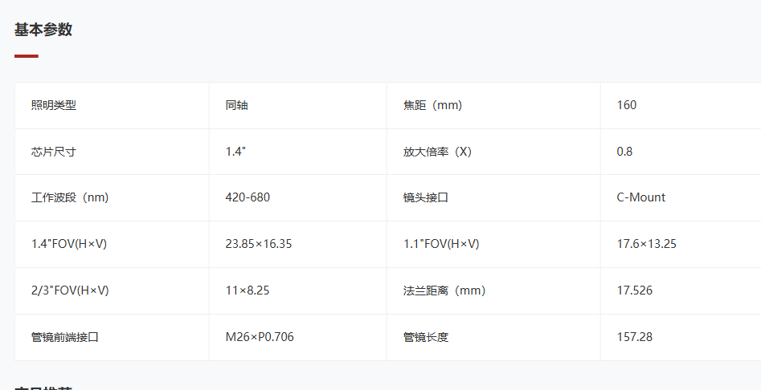This screenshot has height=390, width=761.
Task: Select the 17.6×13.25 value
Action: point(647,244)
